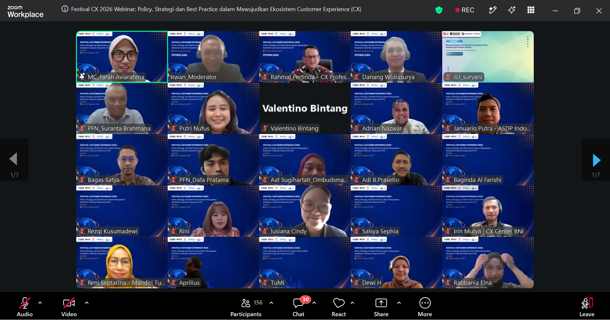Select Rahmat Pertinda video tile

coord(305,57)
